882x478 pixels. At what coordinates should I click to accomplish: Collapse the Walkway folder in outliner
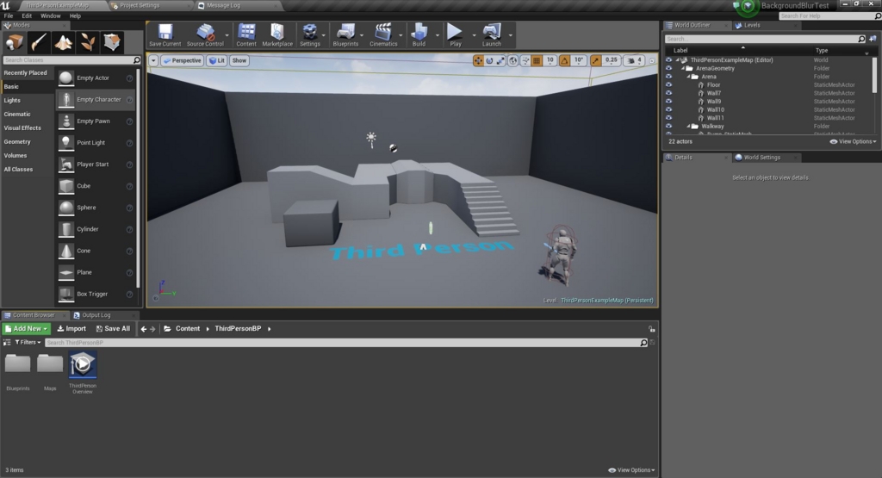688,126
